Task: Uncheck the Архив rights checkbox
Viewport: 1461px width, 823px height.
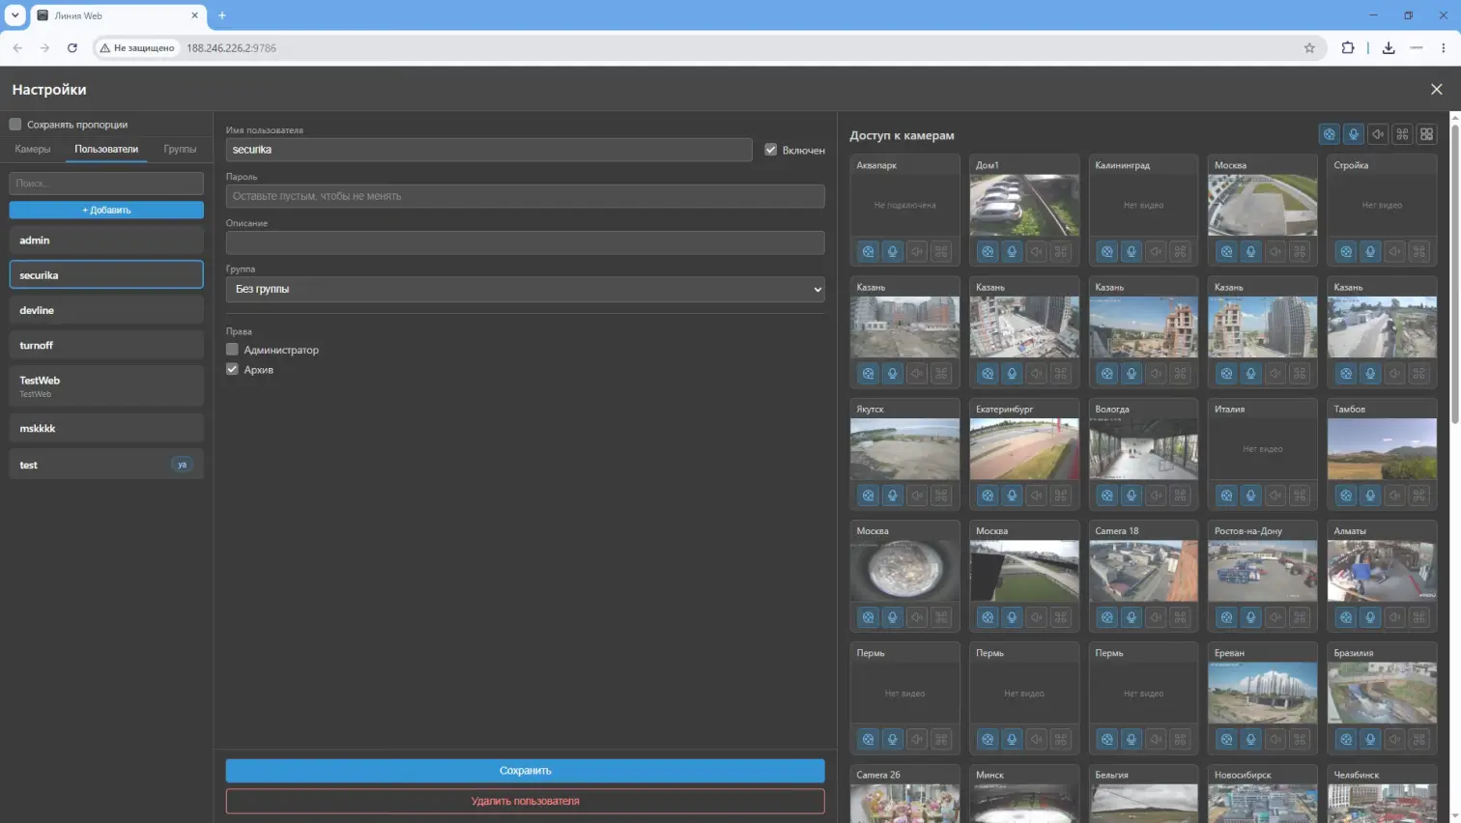Action: point(232,369)
